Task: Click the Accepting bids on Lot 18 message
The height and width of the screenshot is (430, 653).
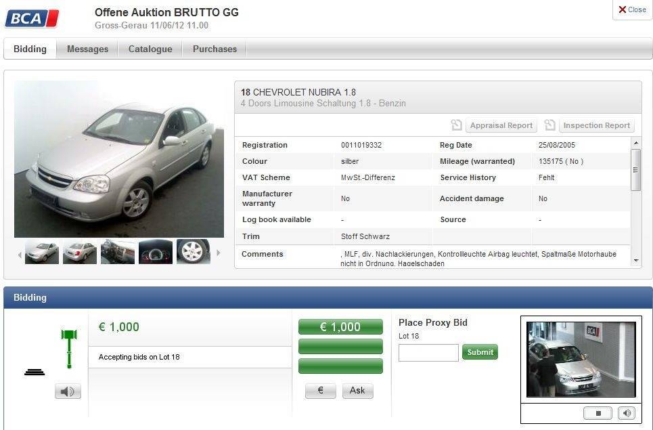Action: tap(139, 357)
